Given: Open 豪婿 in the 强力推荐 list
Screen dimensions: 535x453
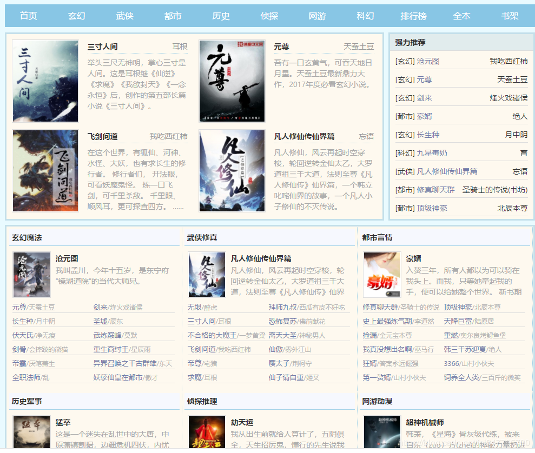Looking at the screenshot, I should pos(424,117).
